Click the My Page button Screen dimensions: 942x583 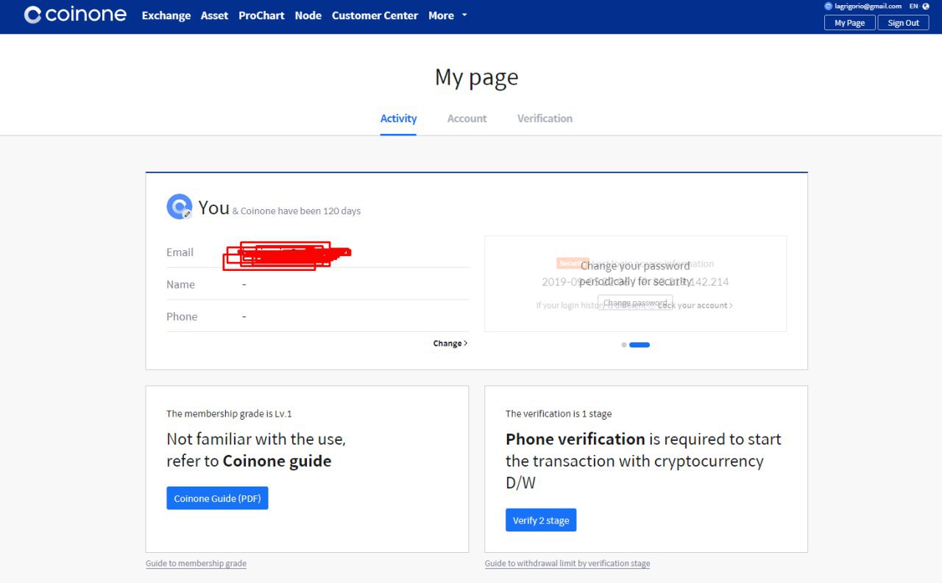pyautogui.click(x=849, y=23)
